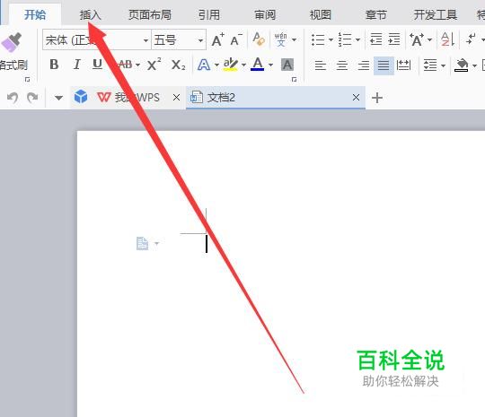Redo the last action

coord(32,98)
